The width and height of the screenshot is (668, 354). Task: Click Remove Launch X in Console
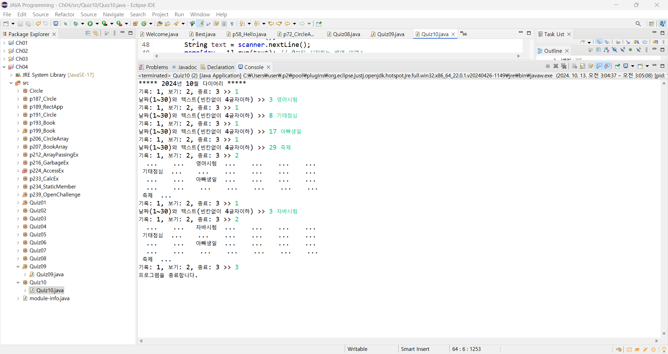[556, 66]
